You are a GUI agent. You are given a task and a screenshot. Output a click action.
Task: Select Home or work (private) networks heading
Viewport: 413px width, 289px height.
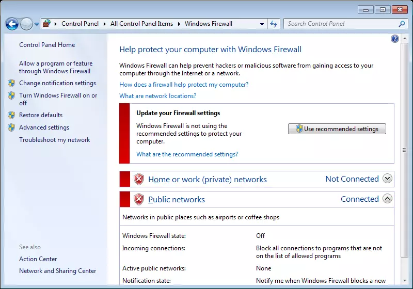pyautogui.click(x=208, y=179)
